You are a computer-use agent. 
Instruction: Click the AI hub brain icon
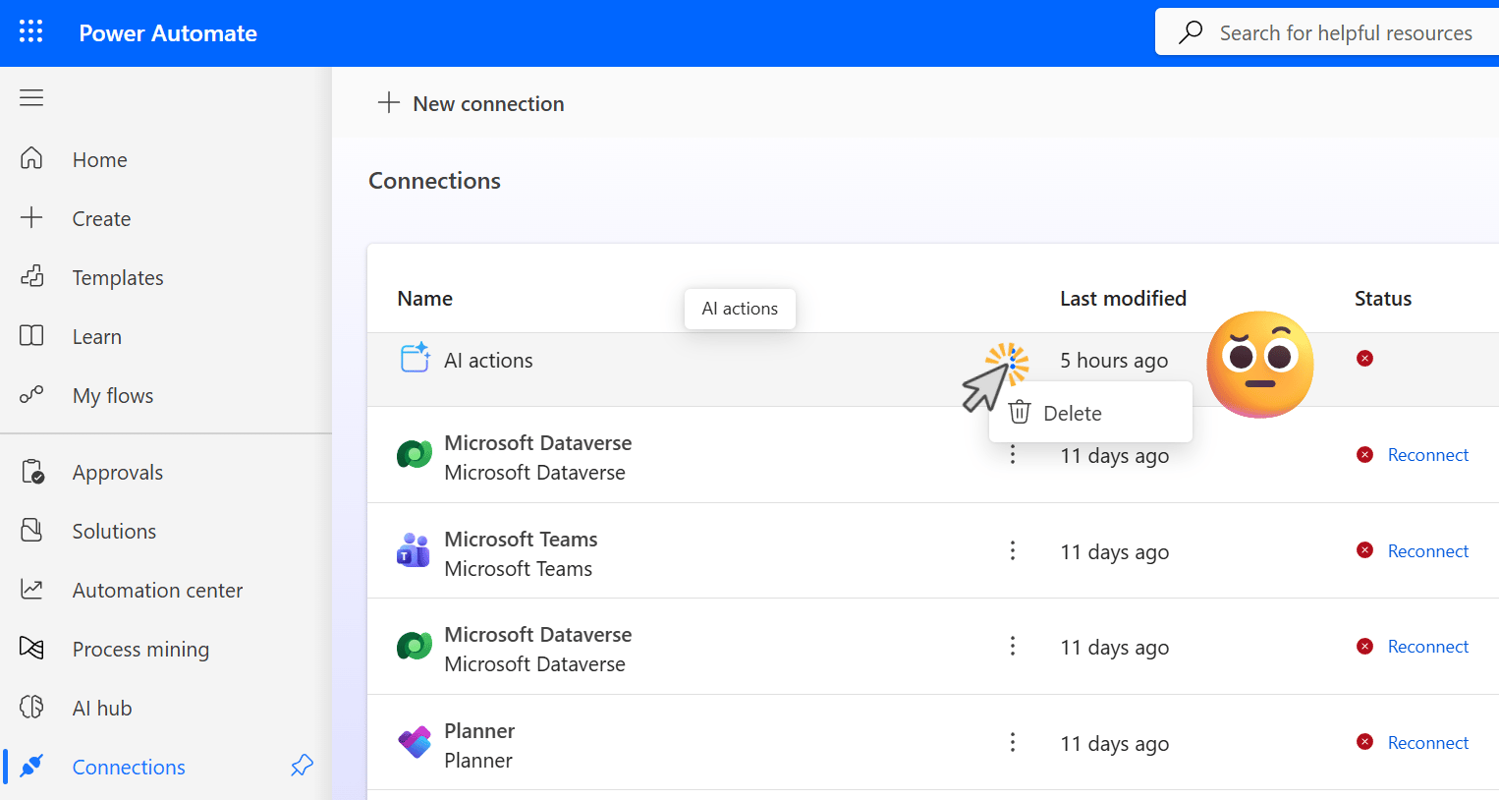[31, 707]
